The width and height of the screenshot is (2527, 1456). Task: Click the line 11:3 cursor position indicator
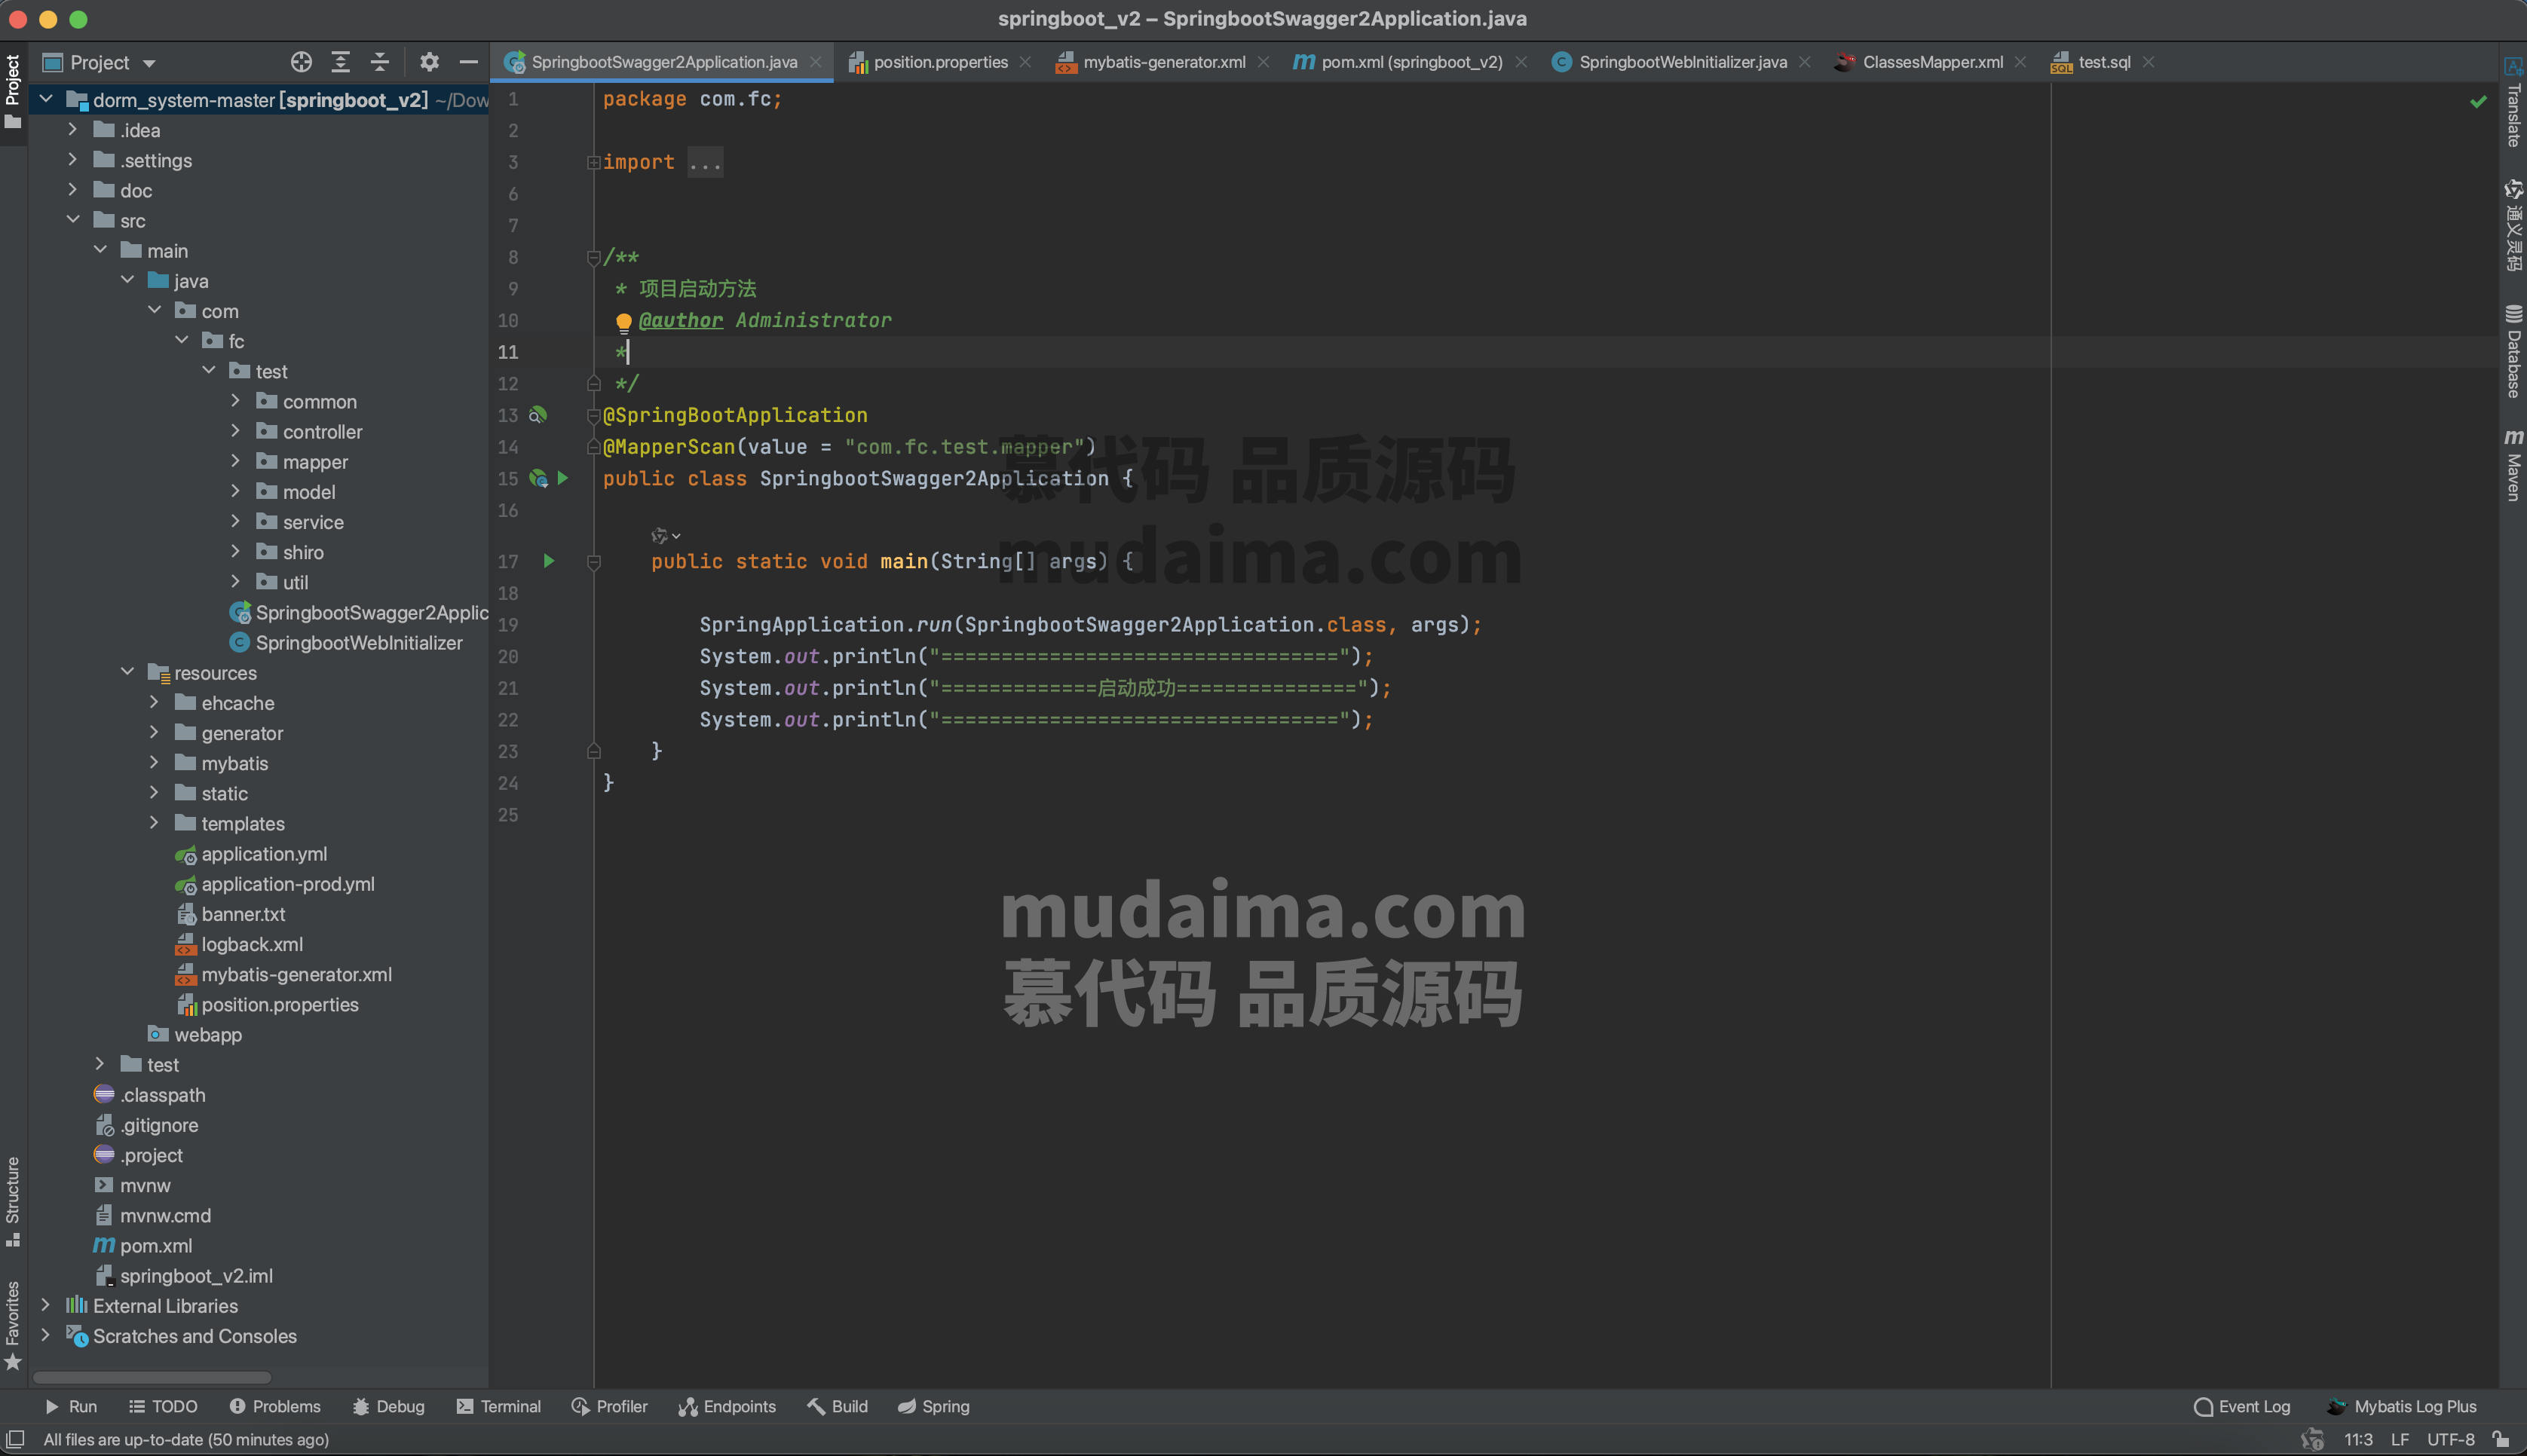click(x=2358, y=1439)
